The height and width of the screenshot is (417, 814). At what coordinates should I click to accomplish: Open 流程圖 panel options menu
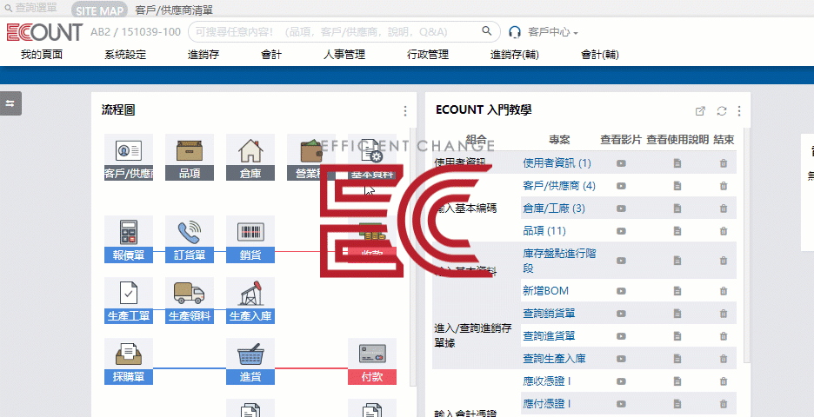[x=405, y=111]
